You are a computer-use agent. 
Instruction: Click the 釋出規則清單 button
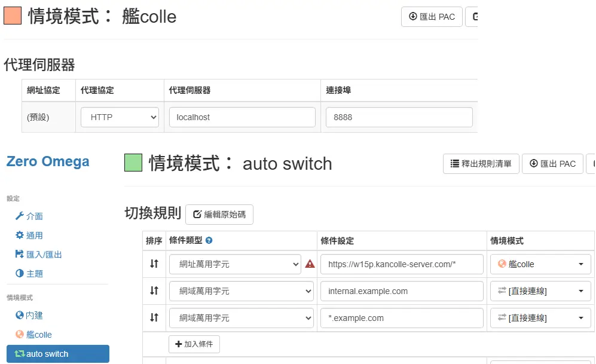coord(481,164)
